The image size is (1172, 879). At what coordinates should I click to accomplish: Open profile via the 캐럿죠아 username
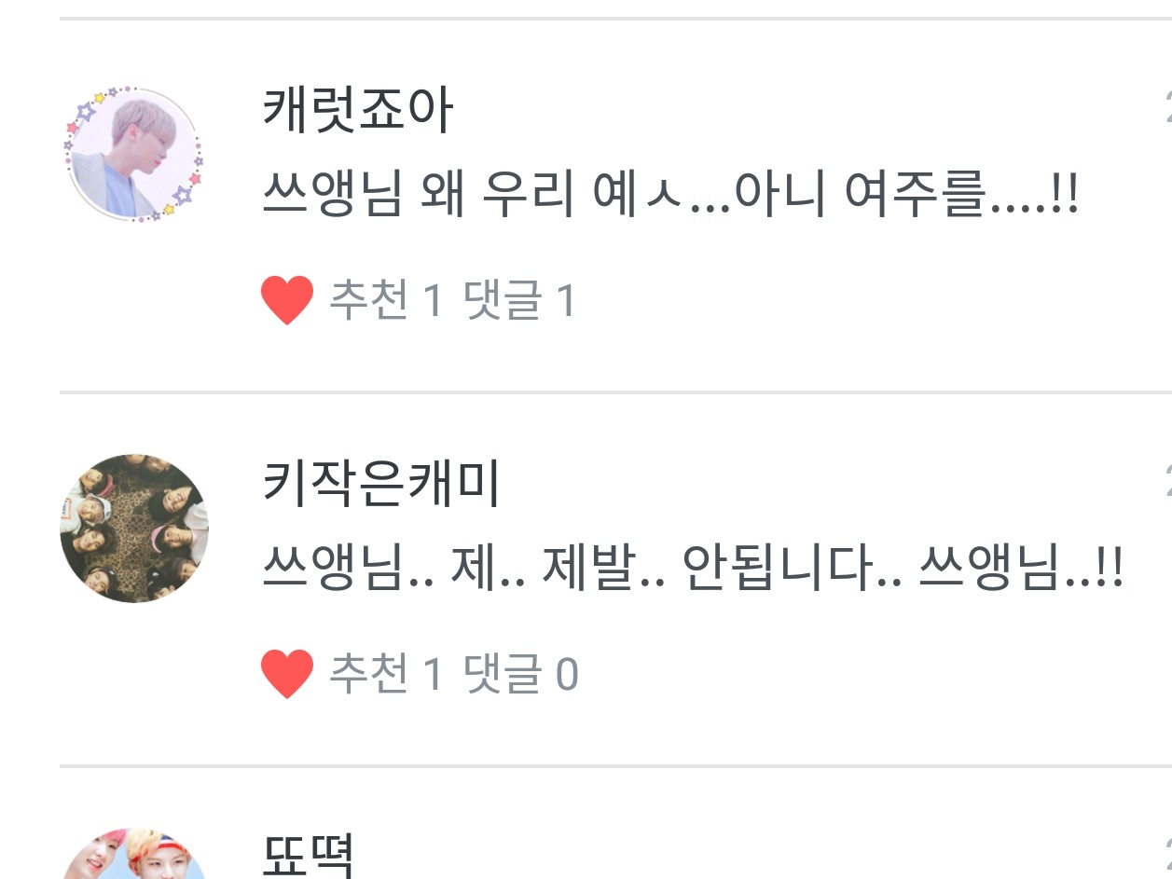click(357, 111)
